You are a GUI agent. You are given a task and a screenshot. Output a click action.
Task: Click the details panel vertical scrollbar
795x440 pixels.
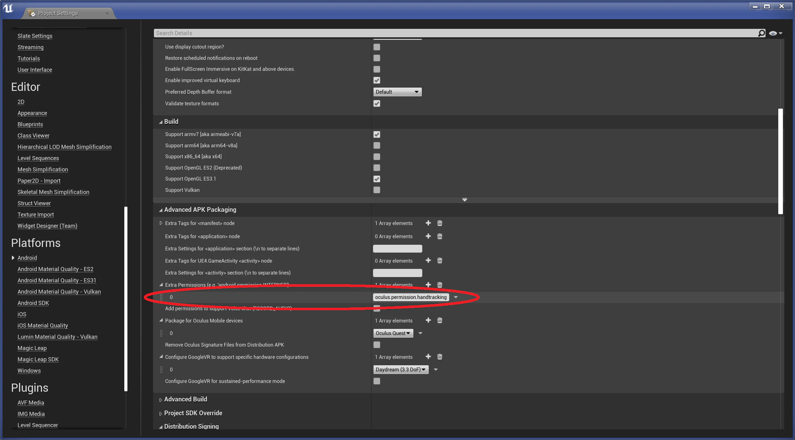pos(780,161)
